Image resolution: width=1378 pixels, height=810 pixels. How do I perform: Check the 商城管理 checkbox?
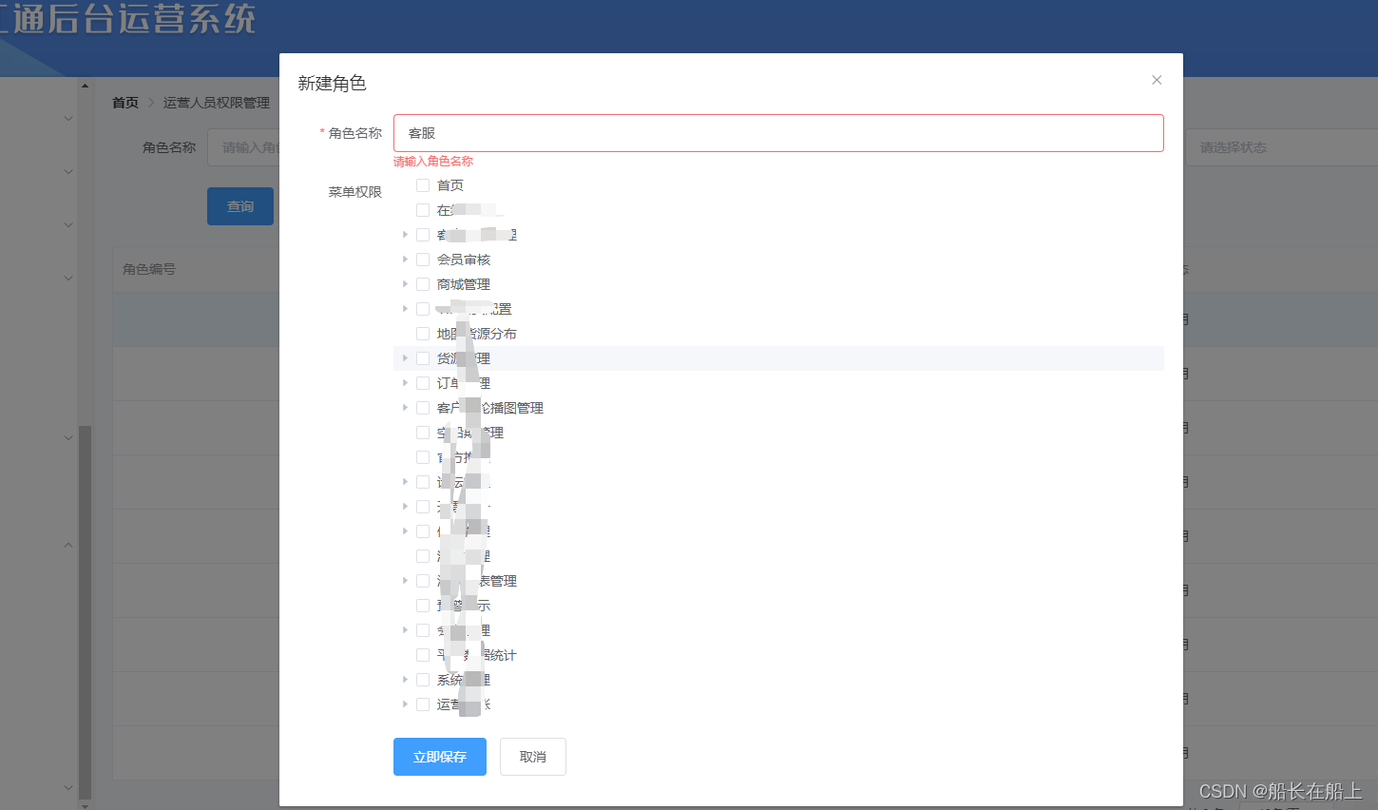423,284
